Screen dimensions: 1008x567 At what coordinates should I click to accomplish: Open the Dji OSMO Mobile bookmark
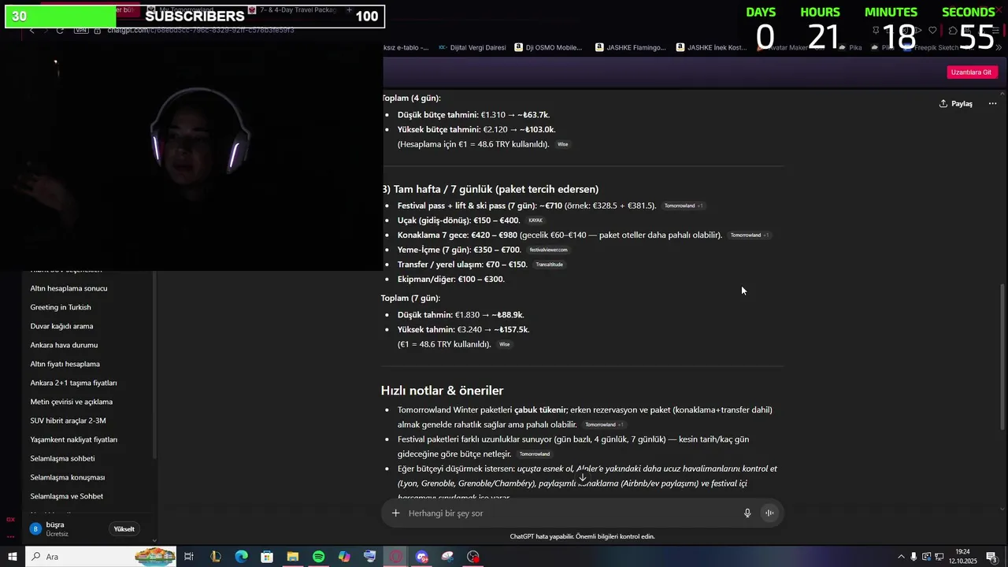click(x=548, y=47)
